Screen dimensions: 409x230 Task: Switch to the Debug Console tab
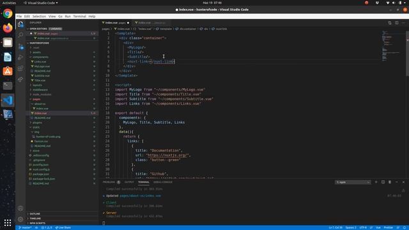163,182
